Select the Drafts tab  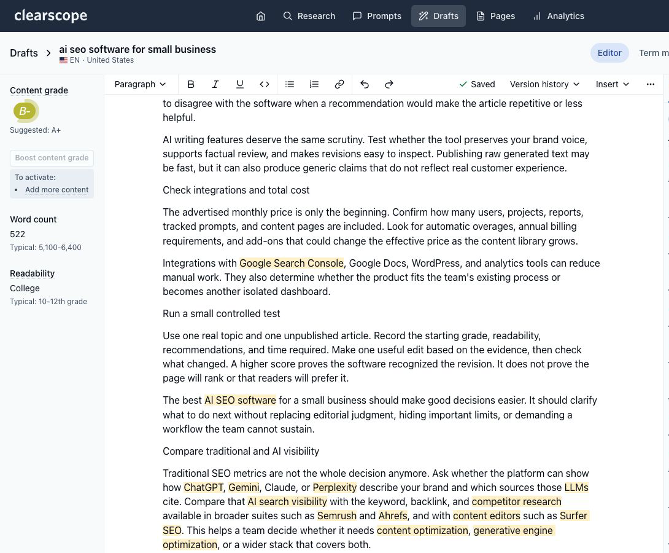point(438,16)
